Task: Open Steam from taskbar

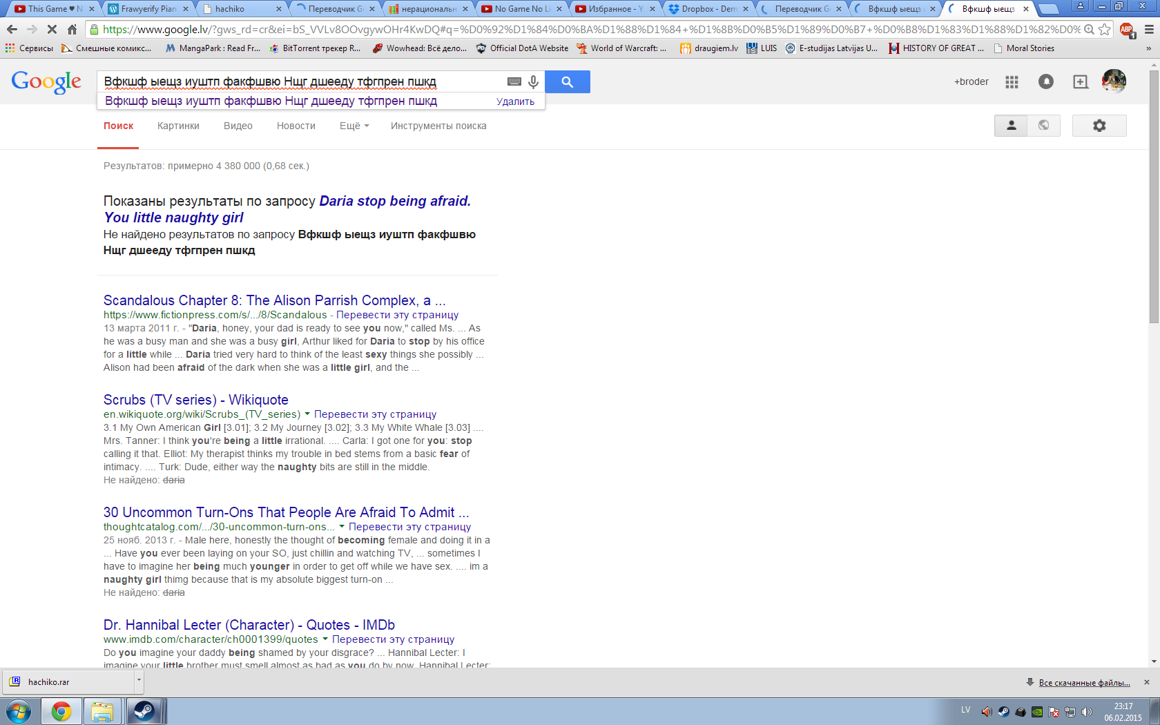Action: 144,711
